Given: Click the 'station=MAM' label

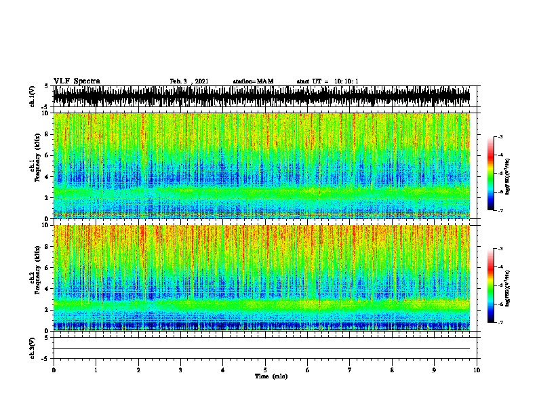Looking at the screenshot, I should (253, 81).
